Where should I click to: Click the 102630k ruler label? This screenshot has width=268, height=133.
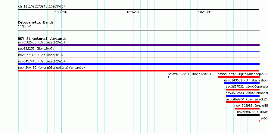click(204, 12)
